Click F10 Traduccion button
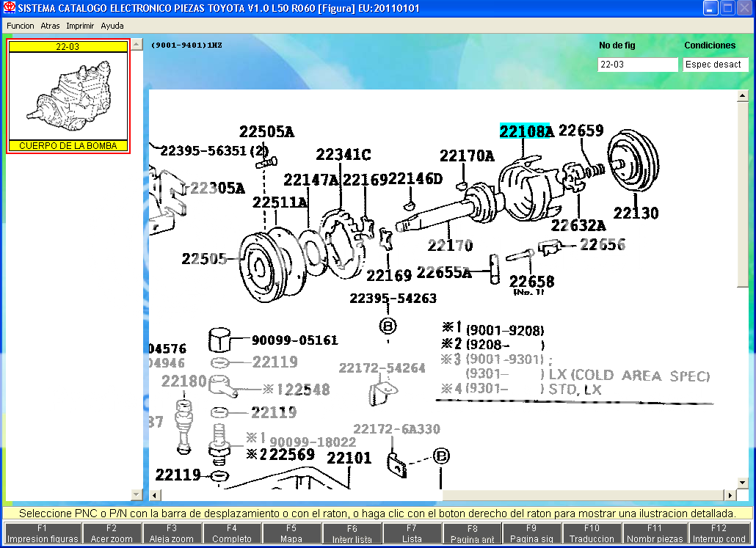The image size is (756, 548). pyautogui.click(x=592, y=533)
